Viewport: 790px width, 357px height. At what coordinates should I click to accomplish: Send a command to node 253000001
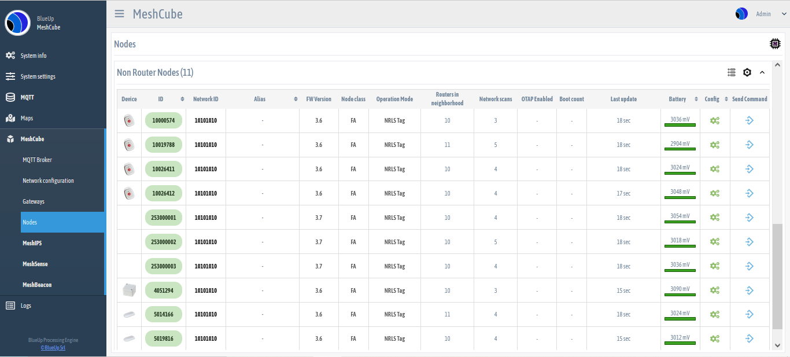point(750,217)
